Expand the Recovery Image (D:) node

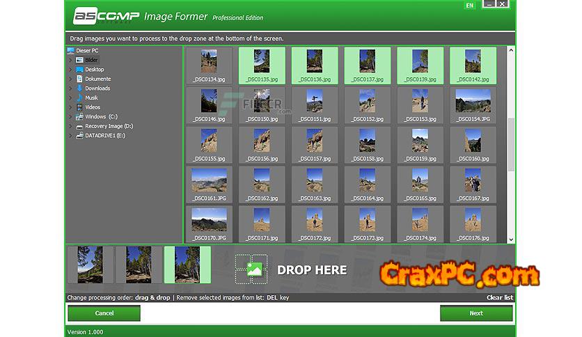(70, 126)
